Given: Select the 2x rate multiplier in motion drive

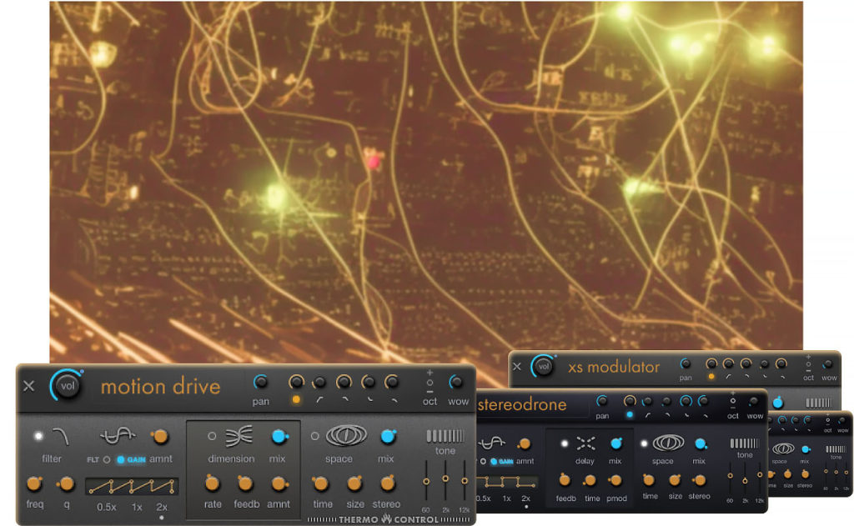Looking at the screenshot, I should 161,507.
